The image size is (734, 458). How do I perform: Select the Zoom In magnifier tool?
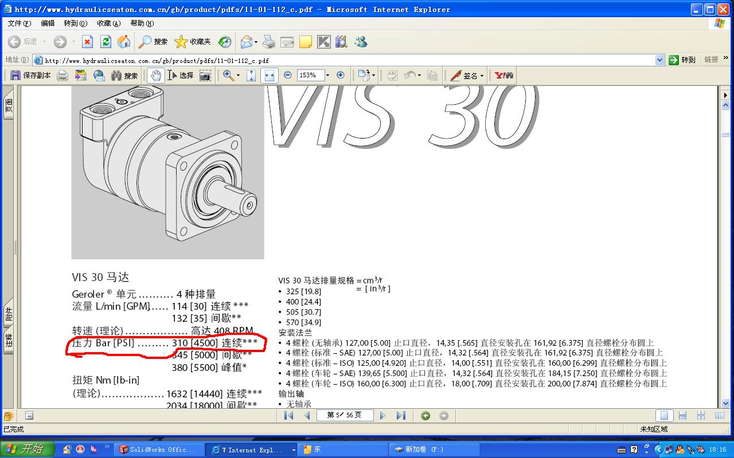[x=228, y=76]
